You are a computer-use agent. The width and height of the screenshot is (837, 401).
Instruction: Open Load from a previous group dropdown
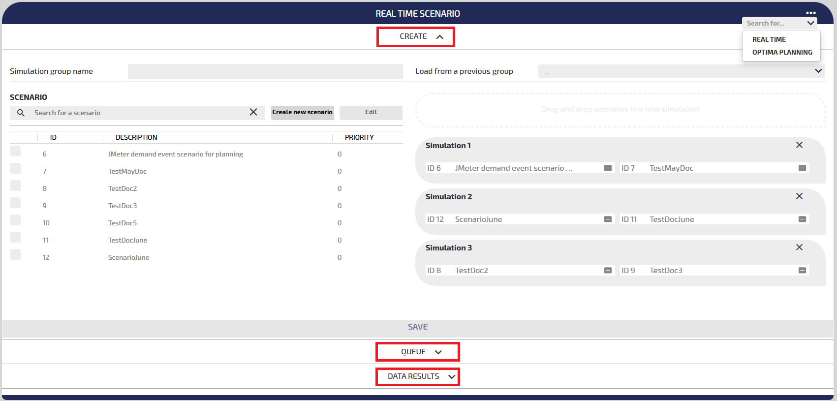681,71
